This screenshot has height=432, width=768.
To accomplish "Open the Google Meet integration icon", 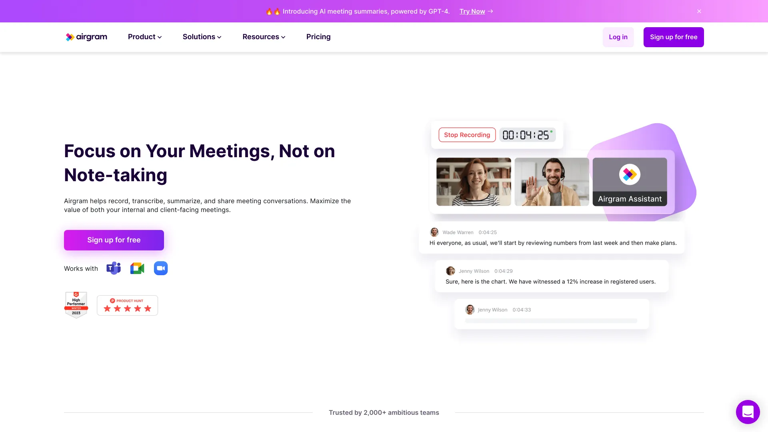I will click(137, 268).
